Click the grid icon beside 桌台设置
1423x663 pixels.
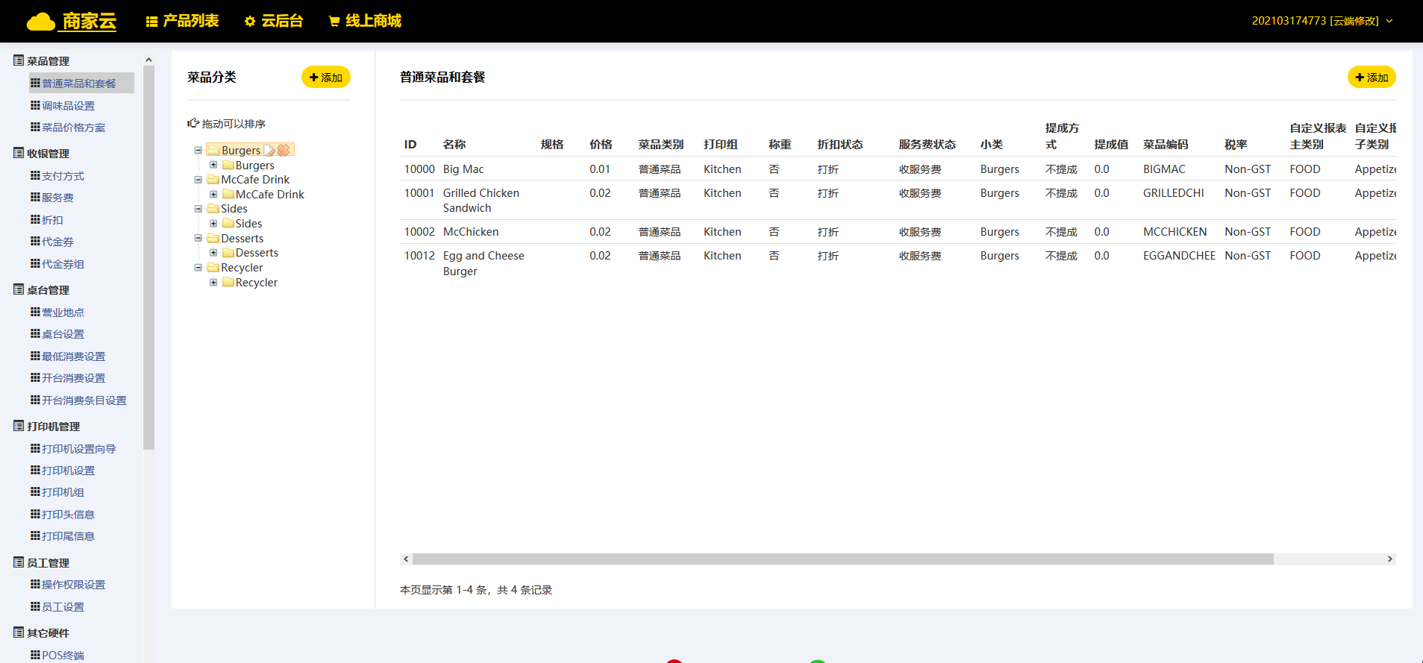coord(35,334)
